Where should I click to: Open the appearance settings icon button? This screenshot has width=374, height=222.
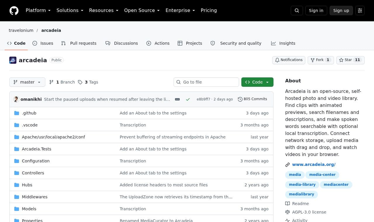click(x=360, y=11)
